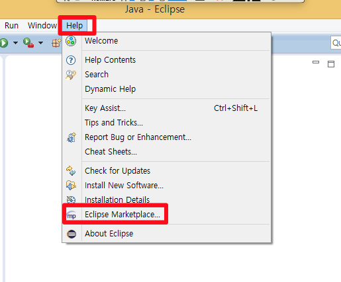Click the Marketplace mp icon
The width and height of the screenshot is (341, 282).
point(72,215)
